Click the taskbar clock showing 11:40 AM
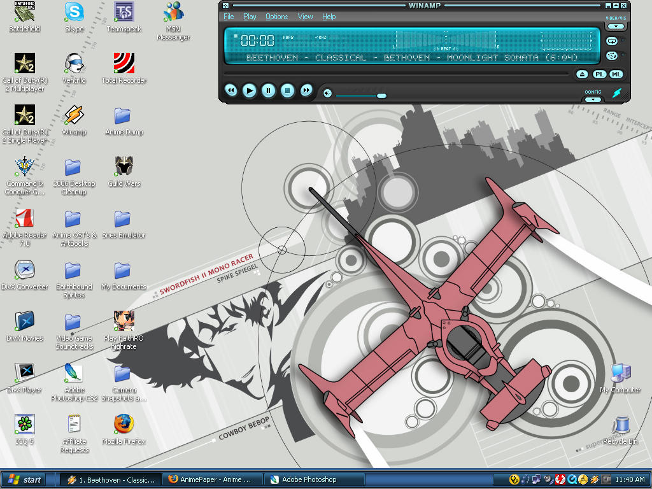The width and height of the screenshot is (652, 489). coord(630,480)
